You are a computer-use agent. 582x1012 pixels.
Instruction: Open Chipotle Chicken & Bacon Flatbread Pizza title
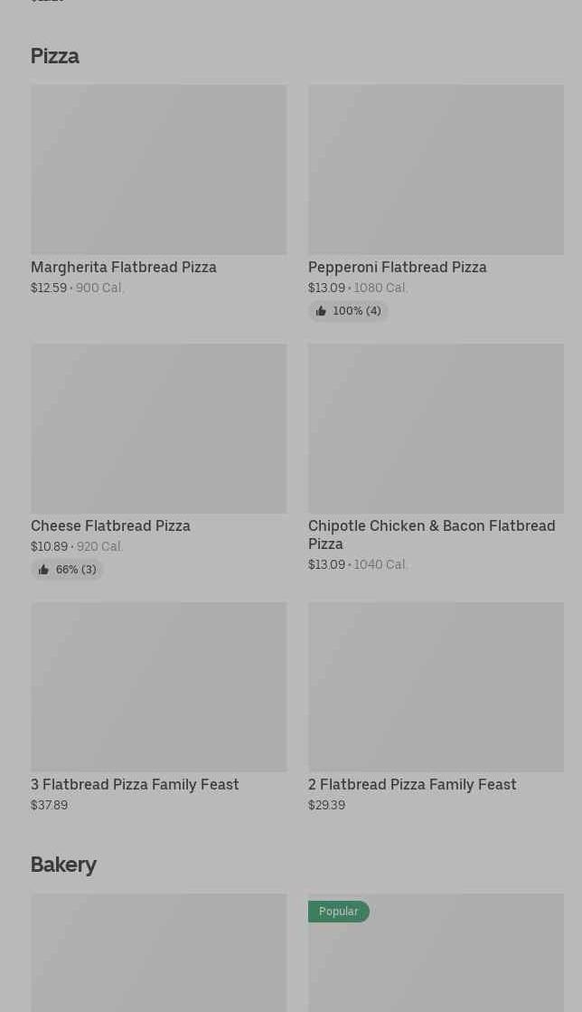point(431,534)
